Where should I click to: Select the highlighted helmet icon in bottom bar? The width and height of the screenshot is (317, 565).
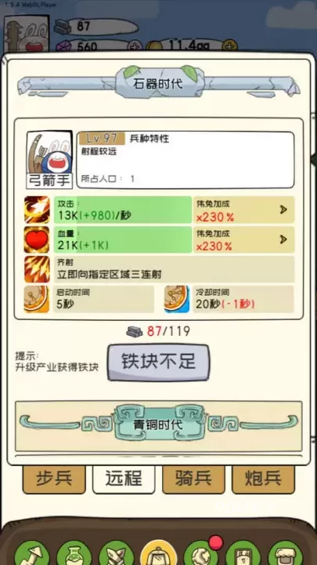click(x=158, y=552)
